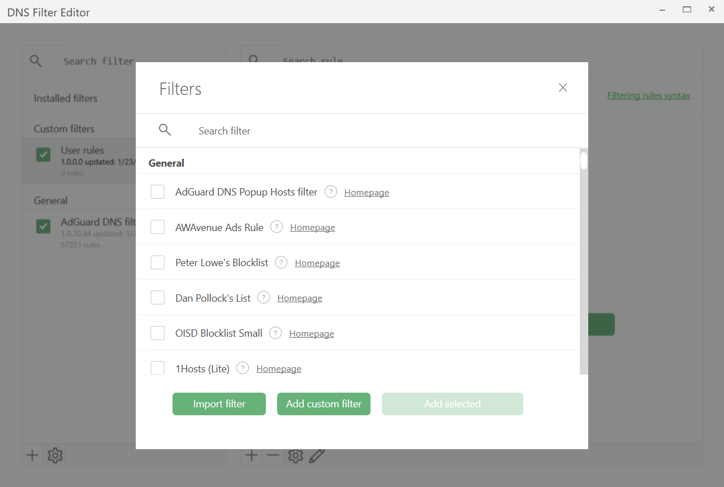Click the search icon in the Search rule field
Screen dimensions: 724x487
tap(253, 59)
